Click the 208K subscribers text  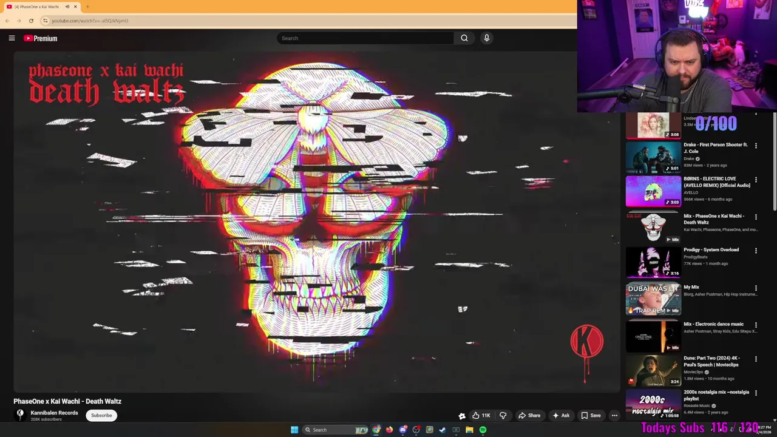(x=46, y=419)
